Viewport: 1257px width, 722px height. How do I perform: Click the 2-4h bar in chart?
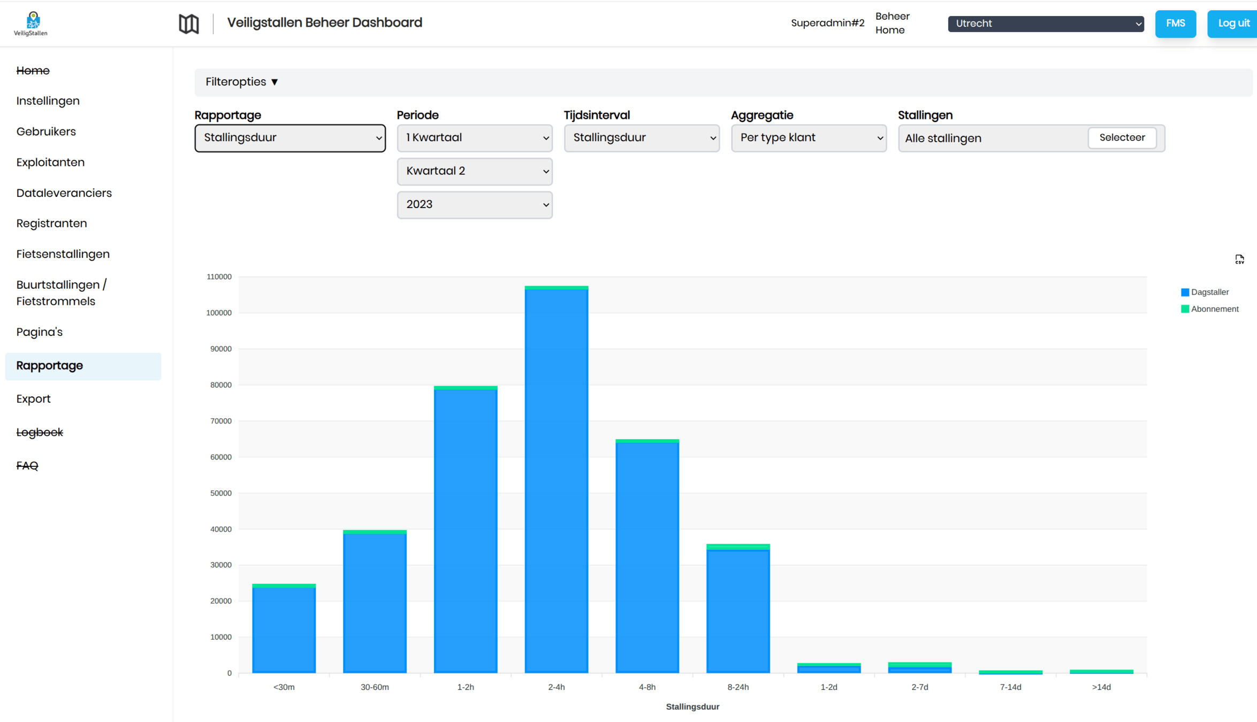tap(556, 481)
